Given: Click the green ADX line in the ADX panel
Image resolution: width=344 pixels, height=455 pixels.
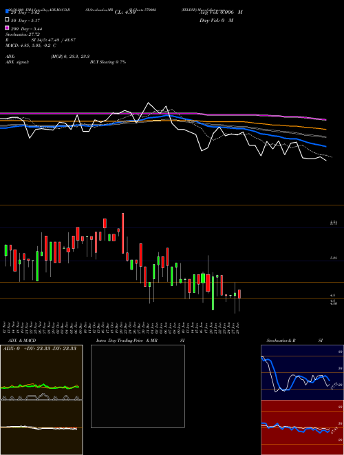Looking at the screenshot, I should [x=40, y=386].
